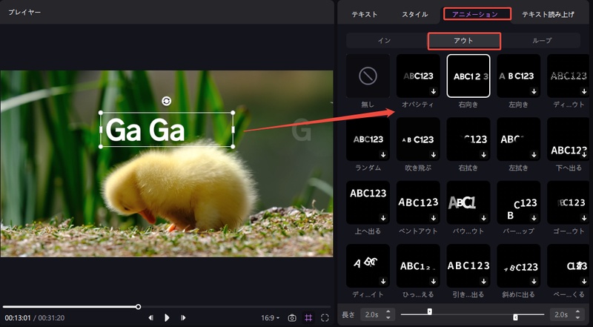
Task: Open the テキスト tab
Action: [x=364, y=14]
